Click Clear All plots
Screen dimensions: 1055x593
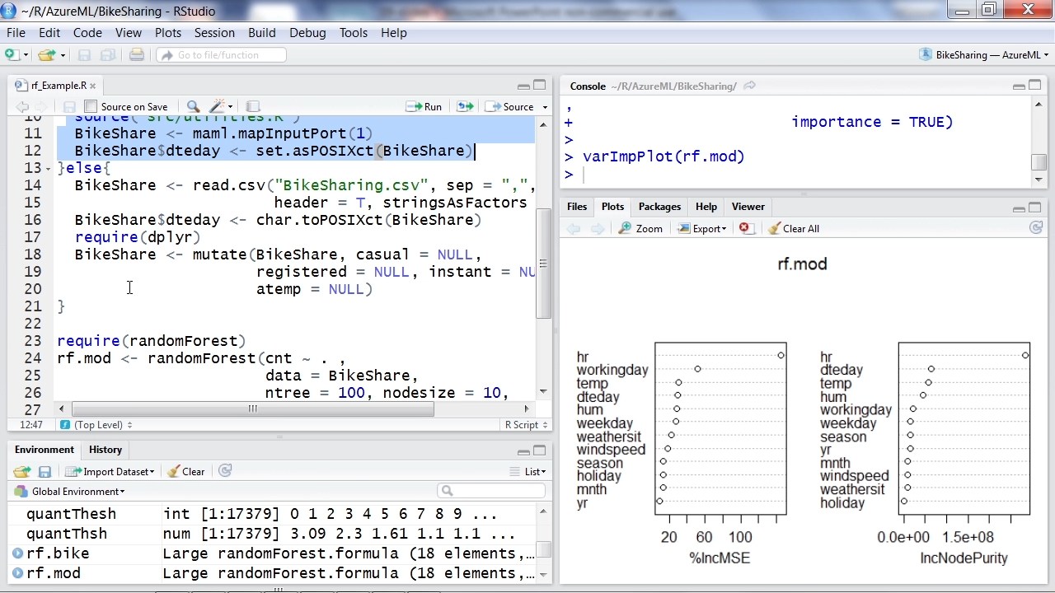(x=793, y=229)
